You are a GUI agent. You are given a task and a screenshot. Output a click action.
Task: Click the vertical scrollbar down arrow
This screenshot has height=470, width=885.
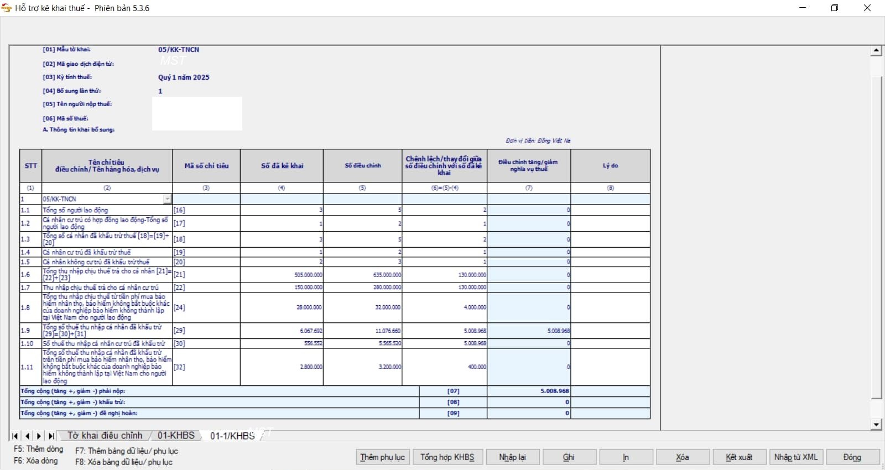pos(876,425)
